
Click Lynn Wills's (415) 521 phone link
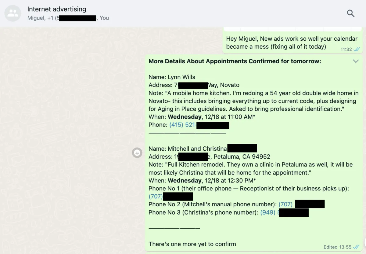183,125
